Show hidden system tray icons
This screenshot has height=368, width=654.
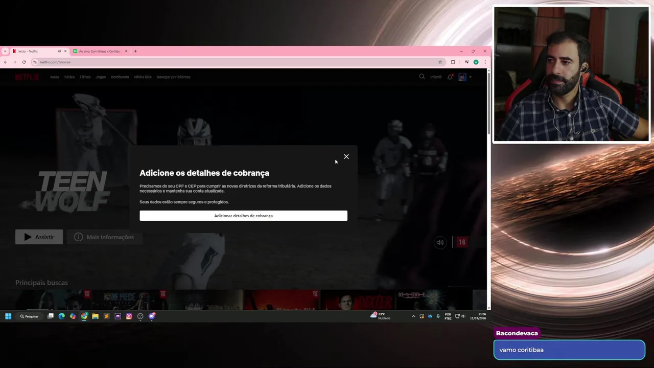pos(413,316)
